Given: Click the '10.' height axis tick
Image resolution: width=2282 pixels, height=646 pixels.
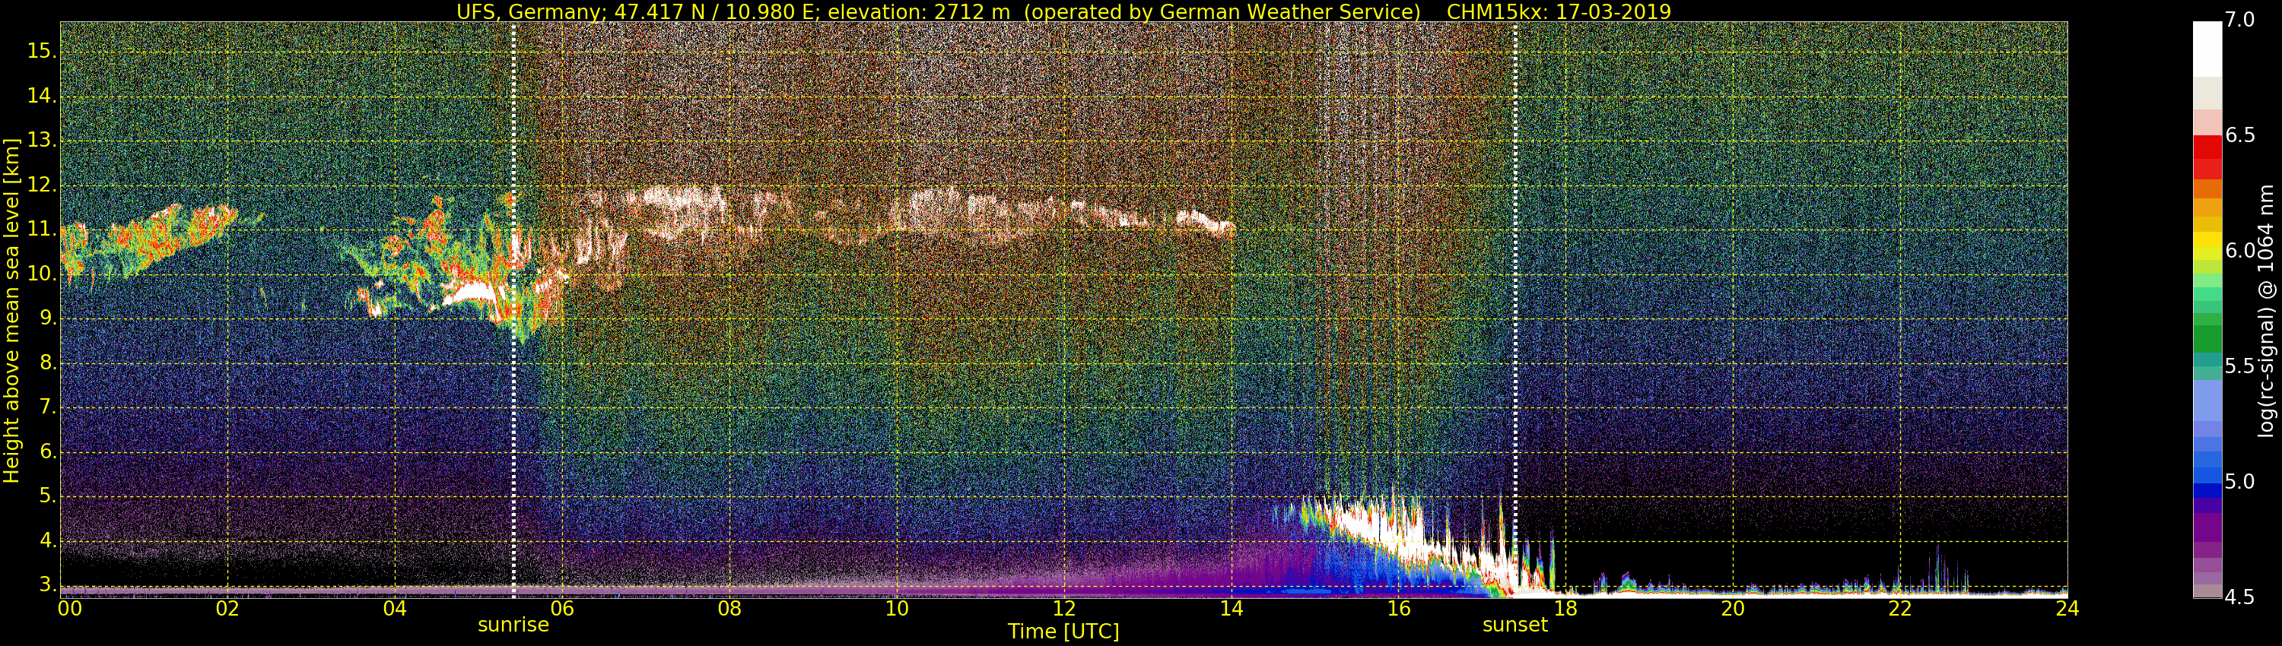Looking at the screenshot, I should (42, 274).
